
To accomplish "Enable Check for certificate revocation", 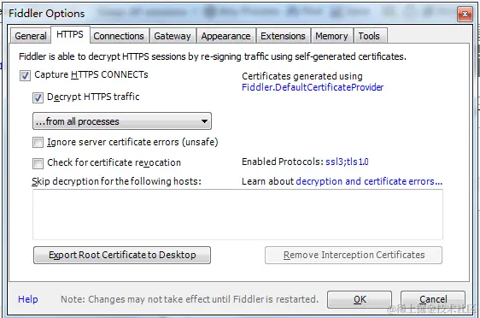I will coord(38,163).
